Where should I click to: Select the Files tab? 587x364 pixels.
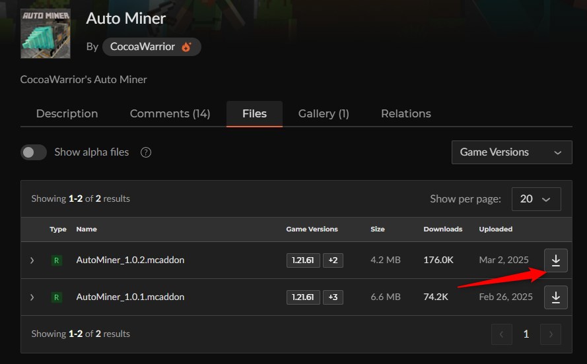click(254, 113)
